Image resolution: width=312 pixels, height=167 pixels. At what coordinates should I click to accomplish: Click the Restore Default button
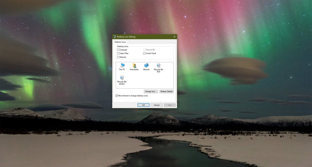pos(166,91)
